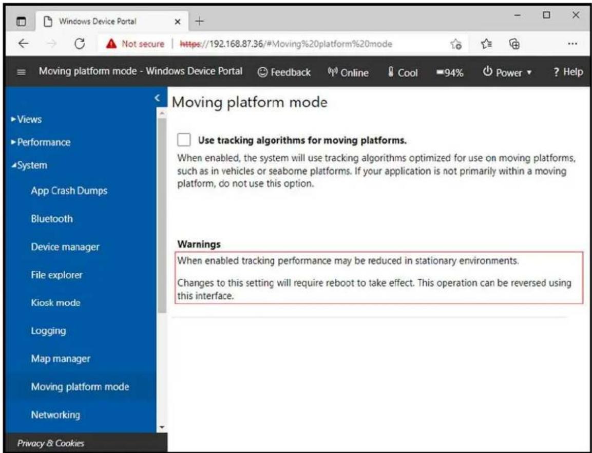Open browser settings and more ellipsis
The width and height of the screenshot is (592, 453).
coord(572,44)
